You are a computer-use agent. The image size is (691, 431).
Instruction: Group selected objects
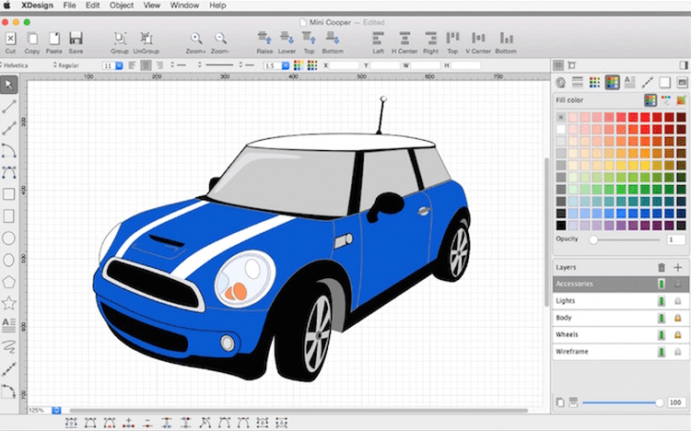(x=120, y=42)
